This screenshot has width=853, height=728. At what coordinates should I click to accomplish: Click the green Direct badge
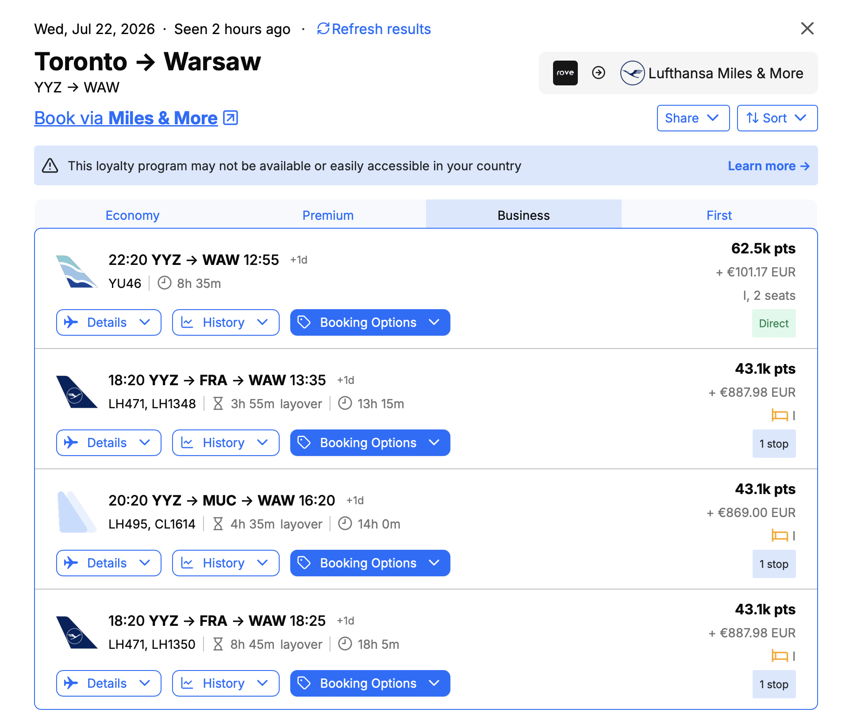point(774,323)
